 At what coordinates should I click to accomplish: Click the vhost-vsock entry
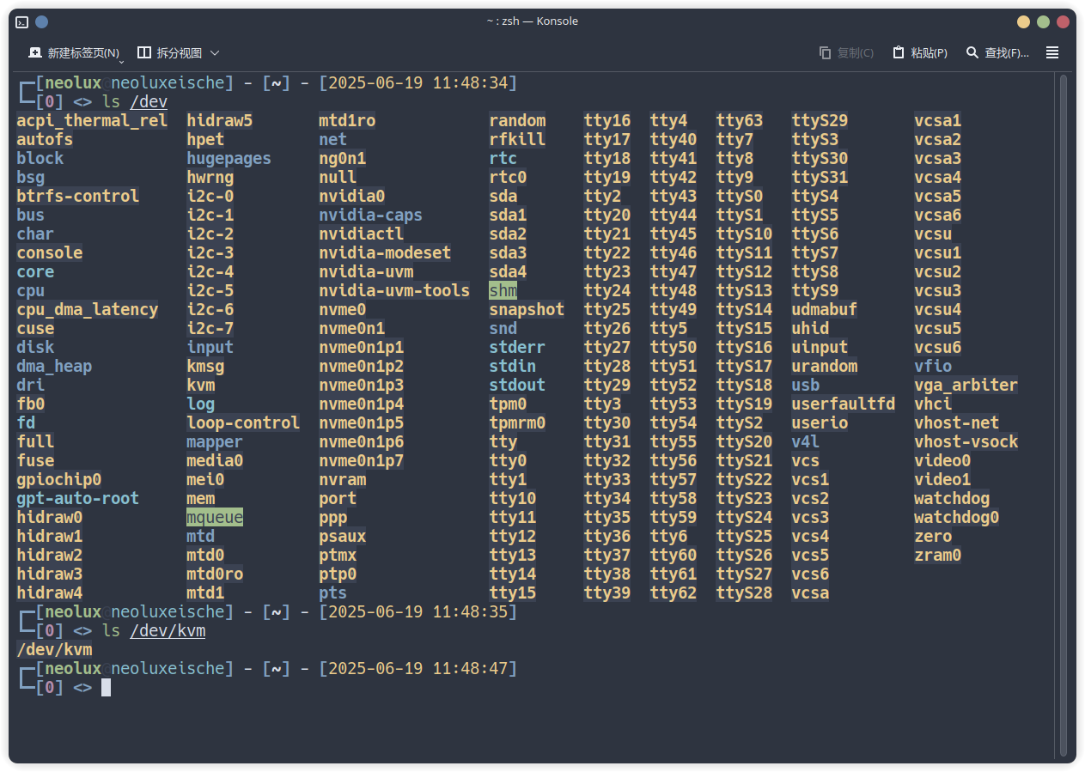click(x=966, y=441)
